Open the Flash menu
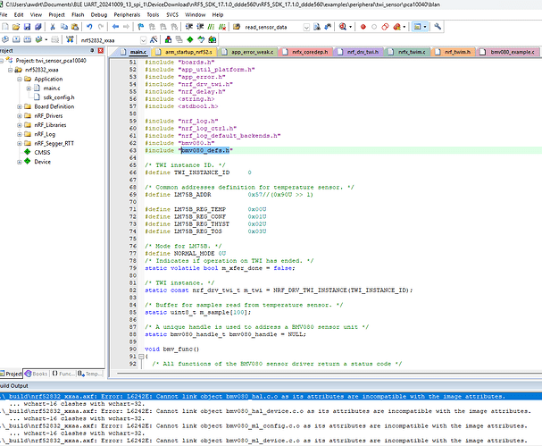The width and height of the screenshot is (542, 446). click(x=78, y=14)
